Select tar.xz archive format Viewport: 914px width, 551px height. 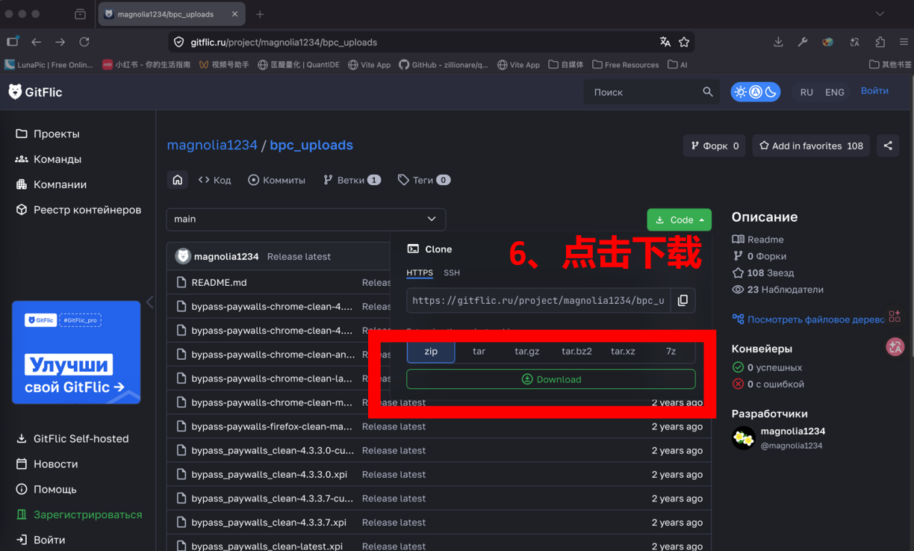click(x=623, y=351)
